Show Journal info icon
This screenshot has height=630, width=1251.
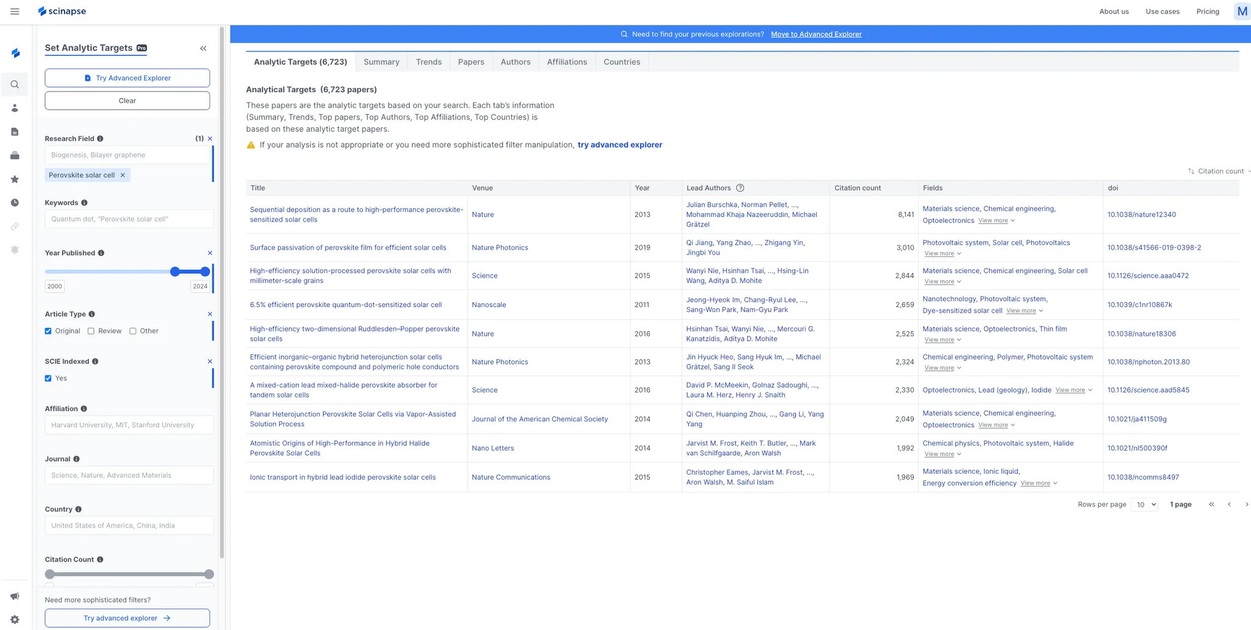click(76, 459)
